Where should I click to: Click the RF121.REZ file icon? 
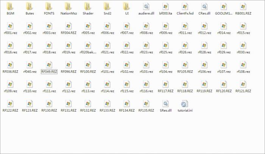pos(243,84)
